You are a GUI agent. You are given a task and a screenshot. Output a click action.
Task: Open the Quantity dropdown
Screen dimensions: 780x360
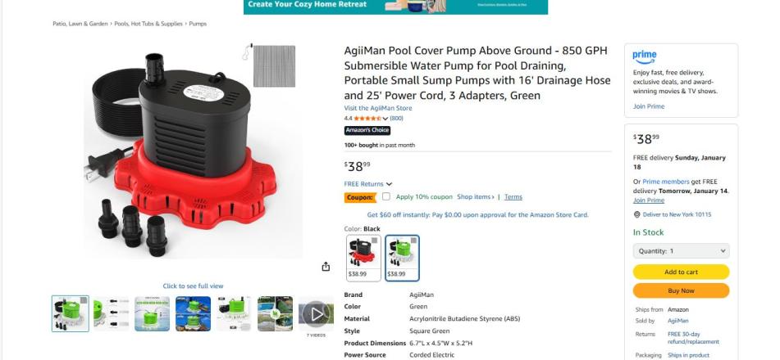coord(681,250)
